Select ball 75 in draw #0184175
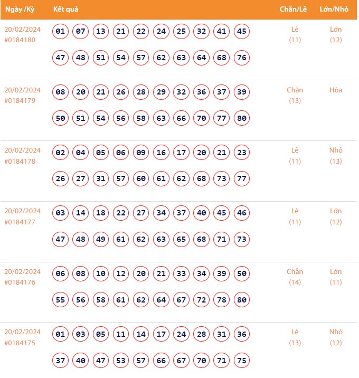 point(242,361)
